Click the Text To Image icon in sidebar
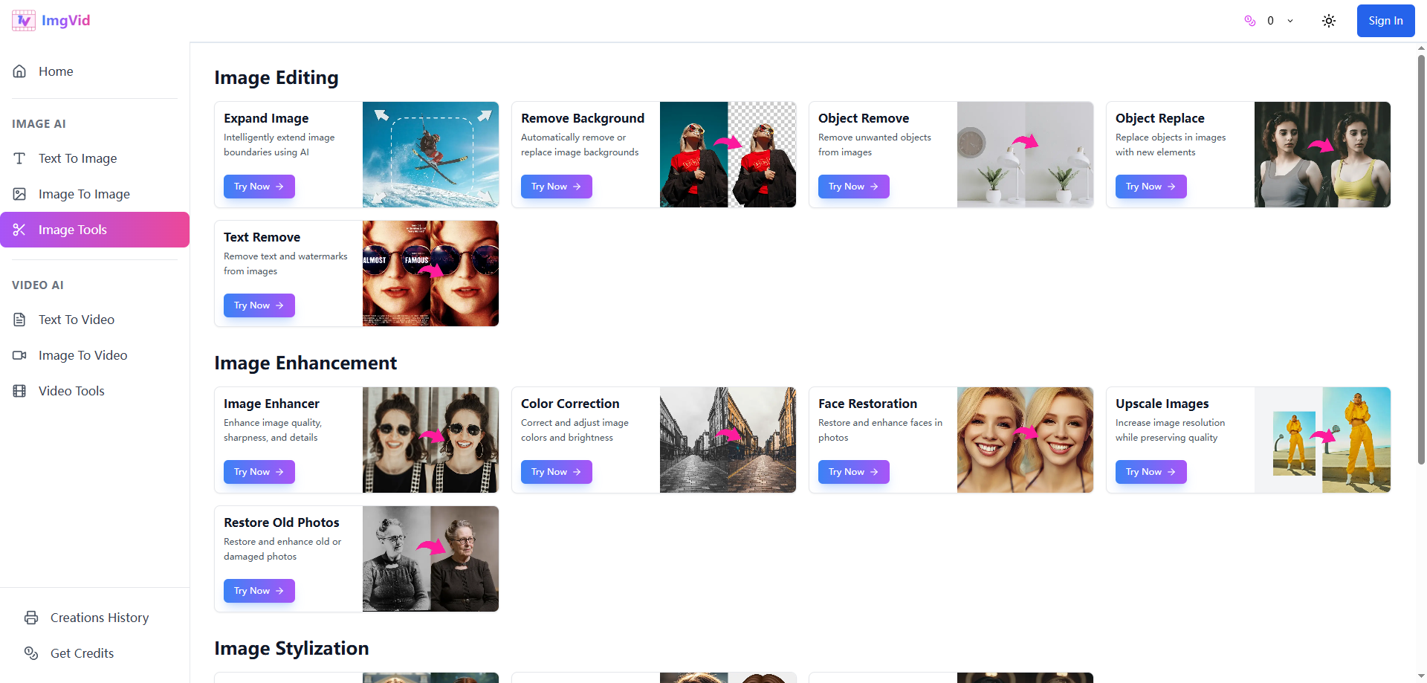The image size is (1427, 683). [x=19, y=158]
